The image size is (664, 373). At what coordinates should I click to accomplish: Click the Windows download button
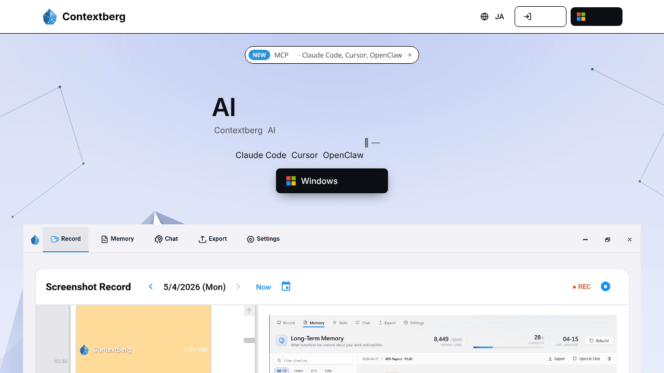click(x=331, y=181)
